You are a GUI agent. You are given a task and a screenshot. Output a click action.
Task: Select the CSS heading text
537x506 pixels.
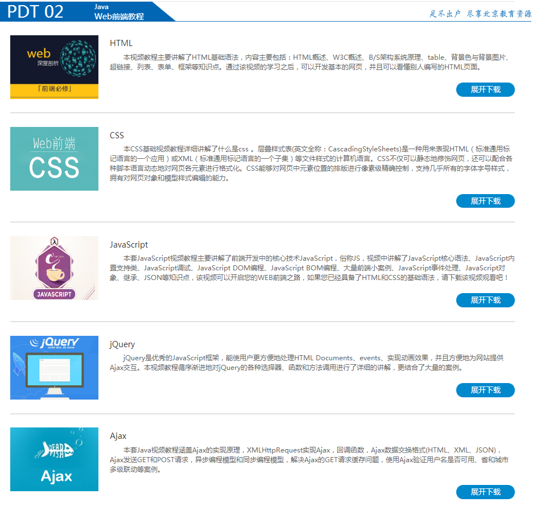coord(117,135)
